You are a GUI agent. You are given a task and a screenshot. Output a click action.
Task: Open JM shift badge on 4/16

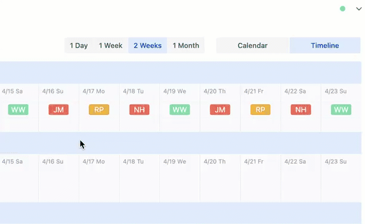pyautogui.click(x=58, y=110)
